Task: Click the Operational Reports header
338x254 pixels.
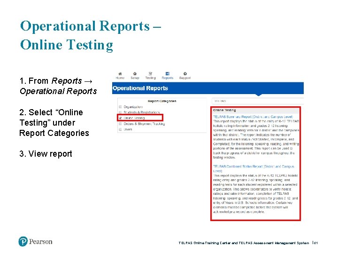Action: coord(140,88)
